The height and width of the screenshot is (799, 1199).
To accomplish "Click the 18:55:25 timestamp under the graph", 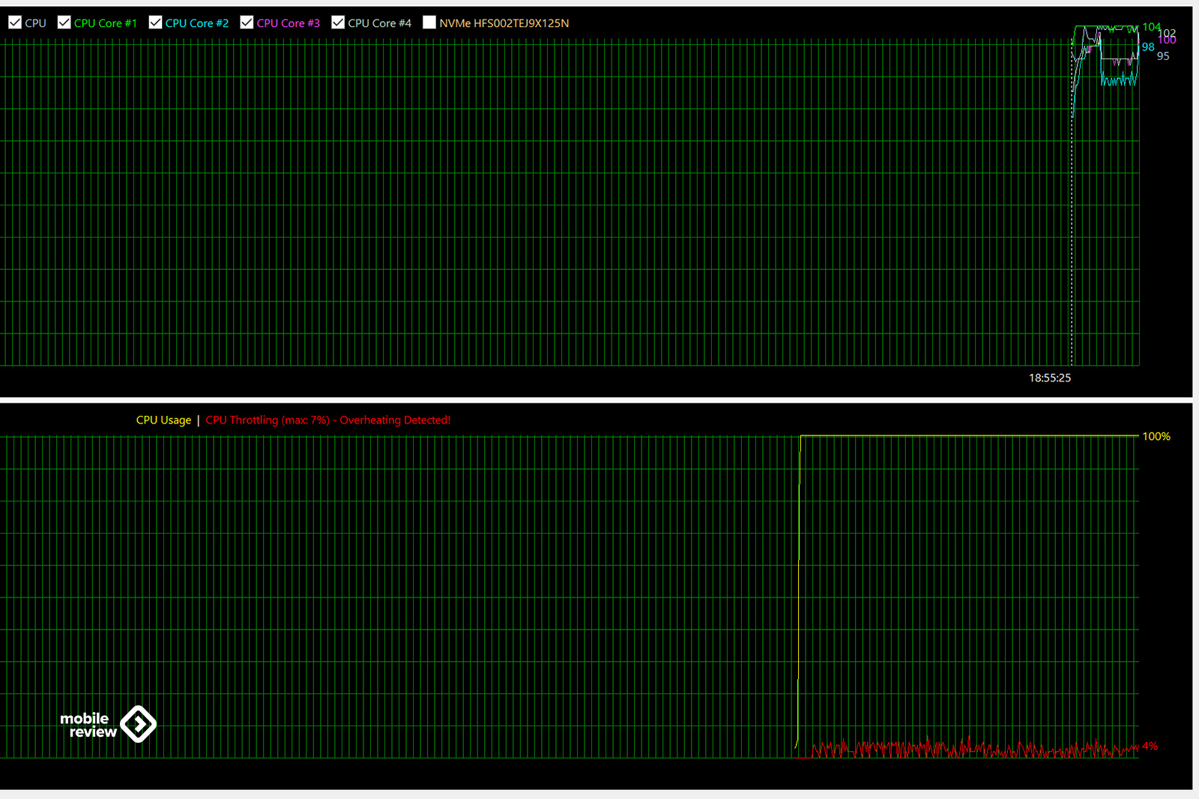I will [x=1049, y=378].
